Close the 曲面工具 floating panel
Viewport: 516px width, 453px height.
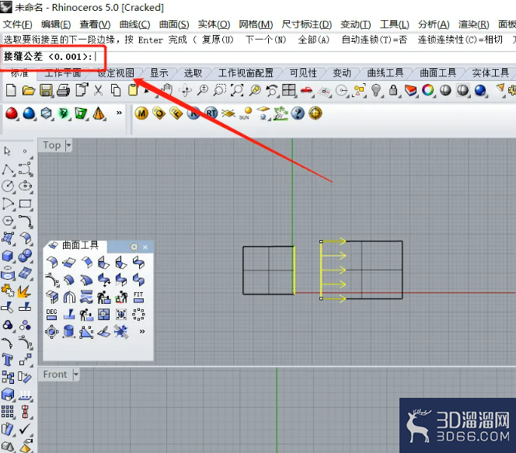(x=145, y=247)
